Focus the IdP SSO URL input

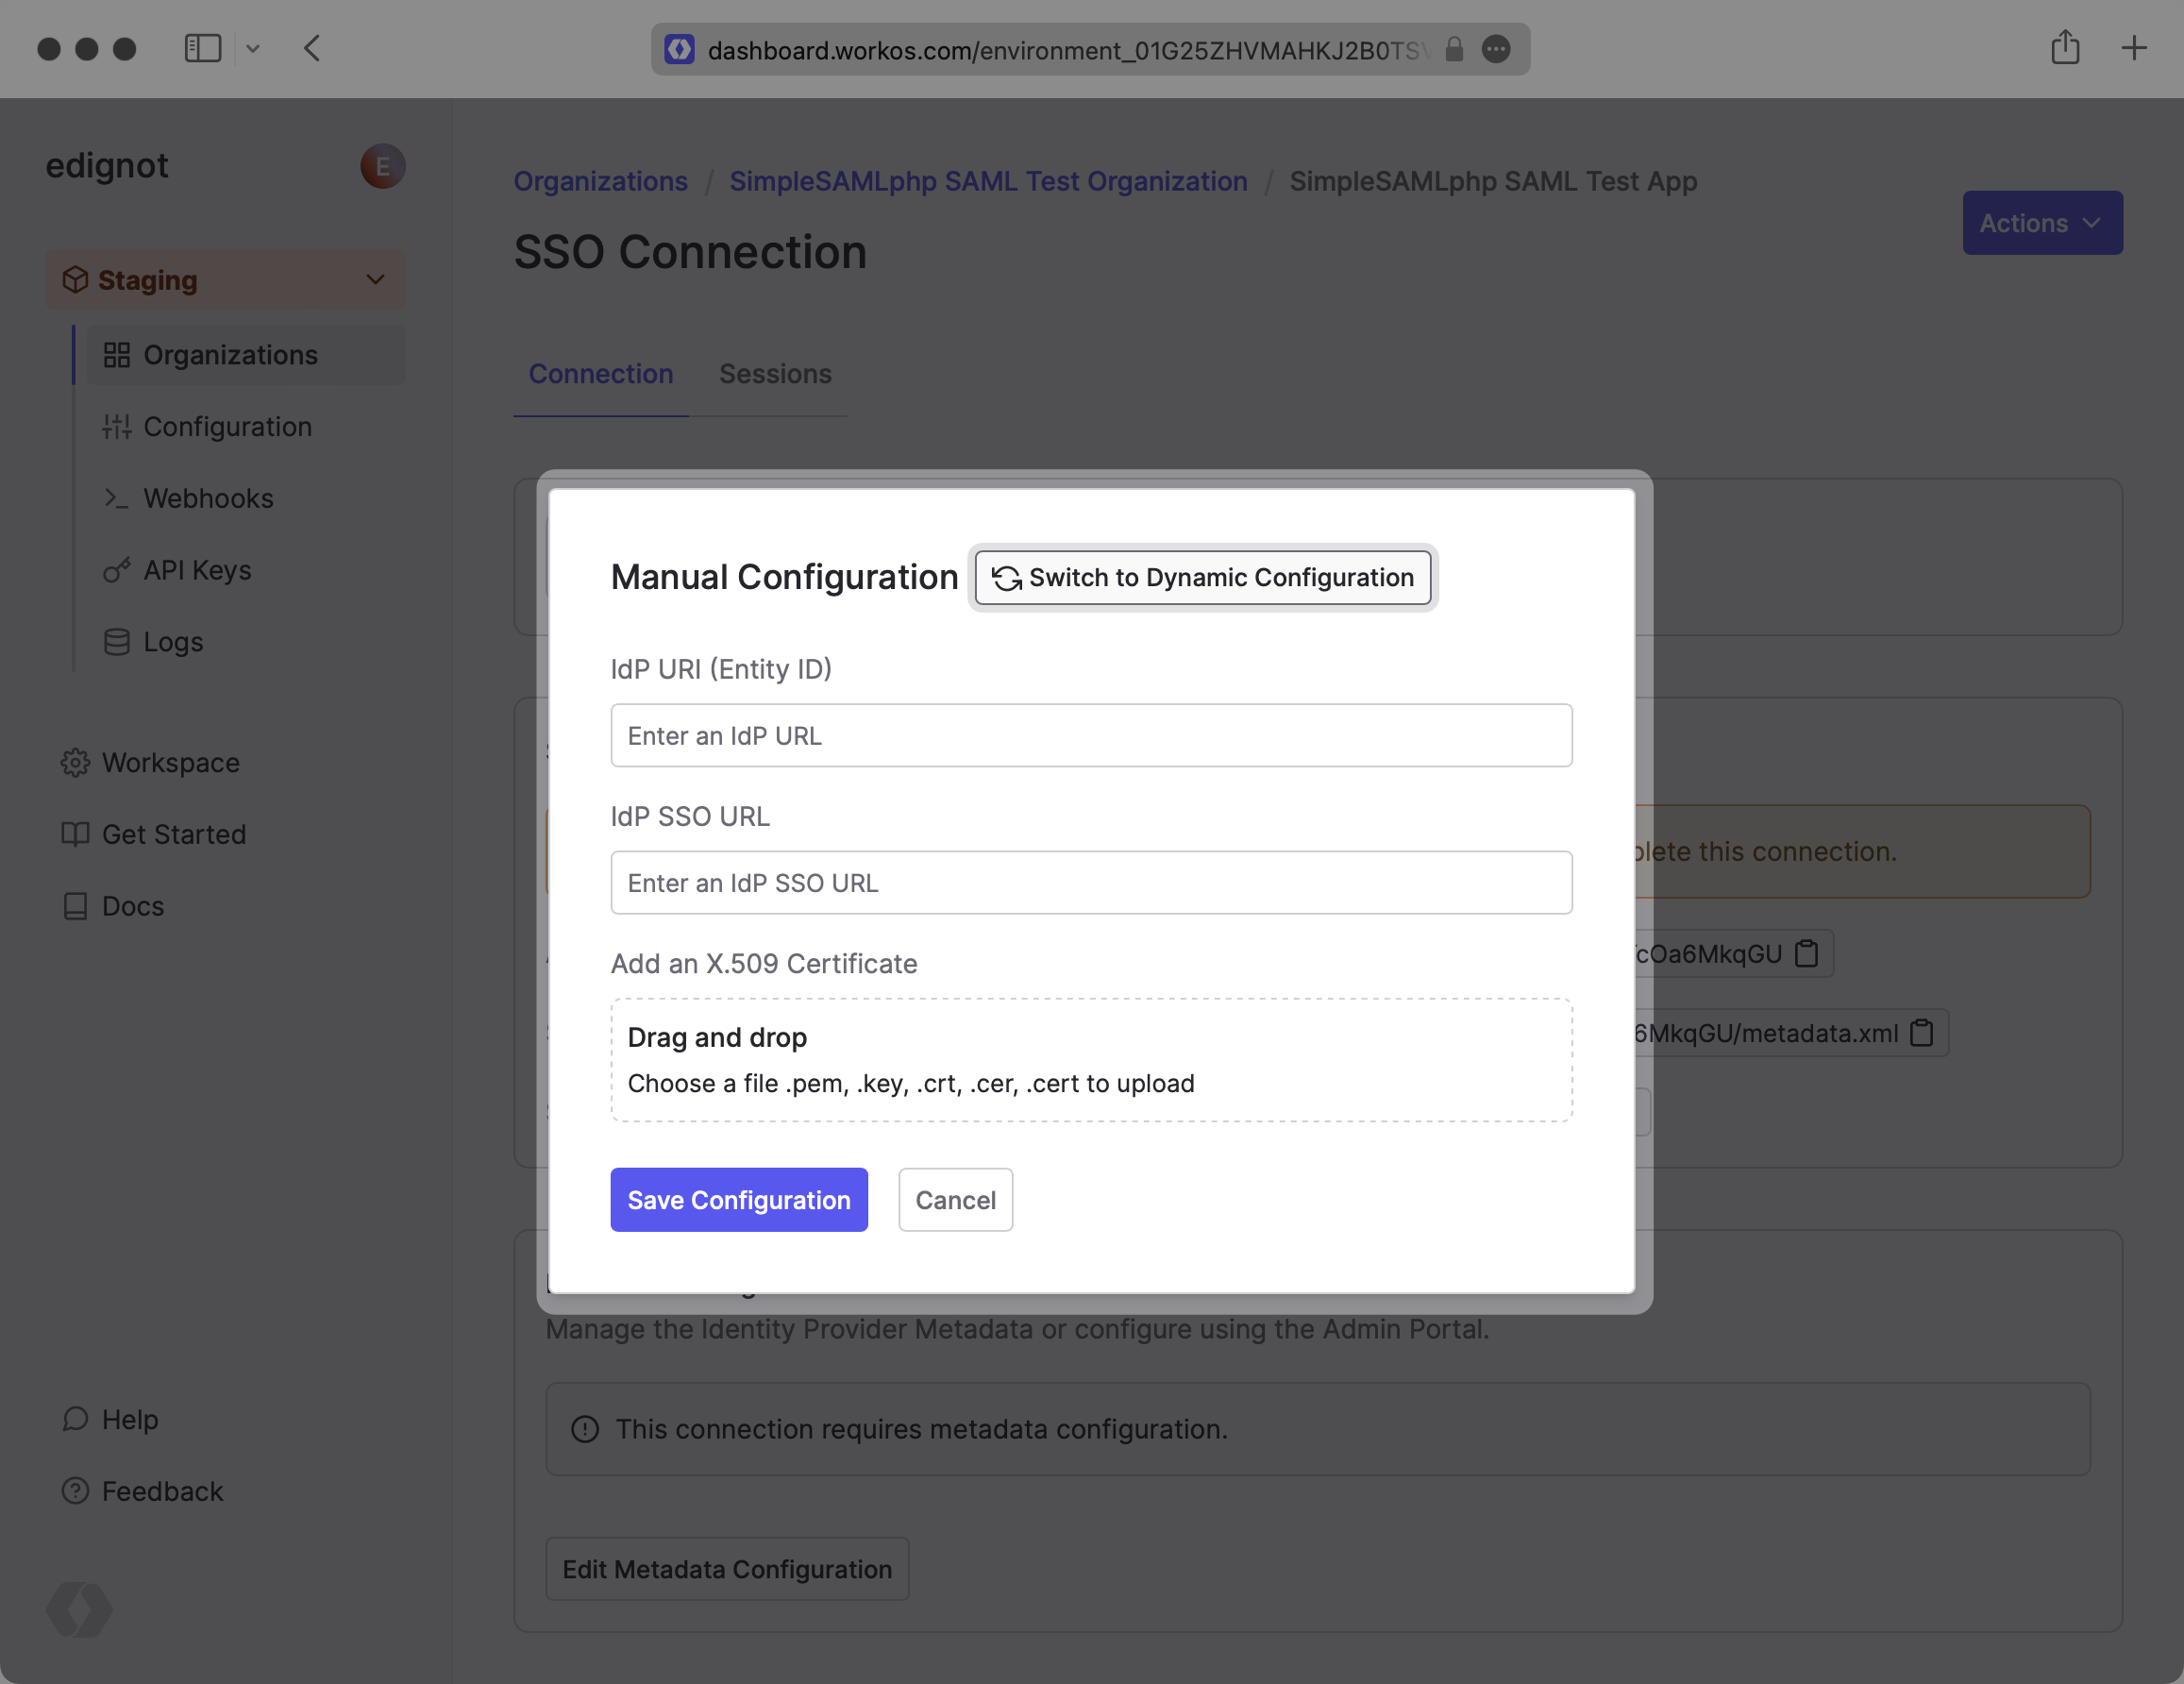[x=1091, y=883]
